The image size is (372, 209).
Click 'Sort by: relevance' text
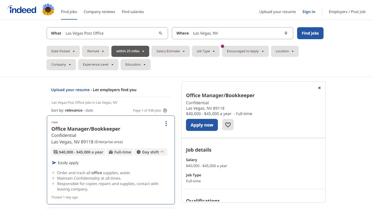67,110
